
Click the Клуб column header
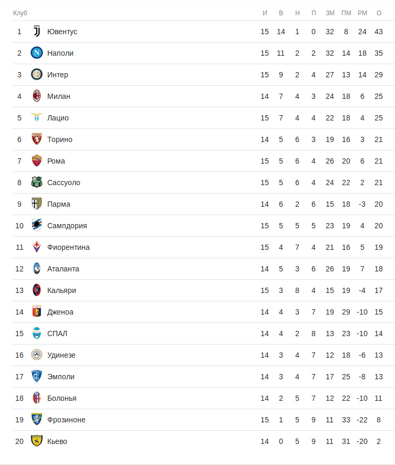point(20,13)
